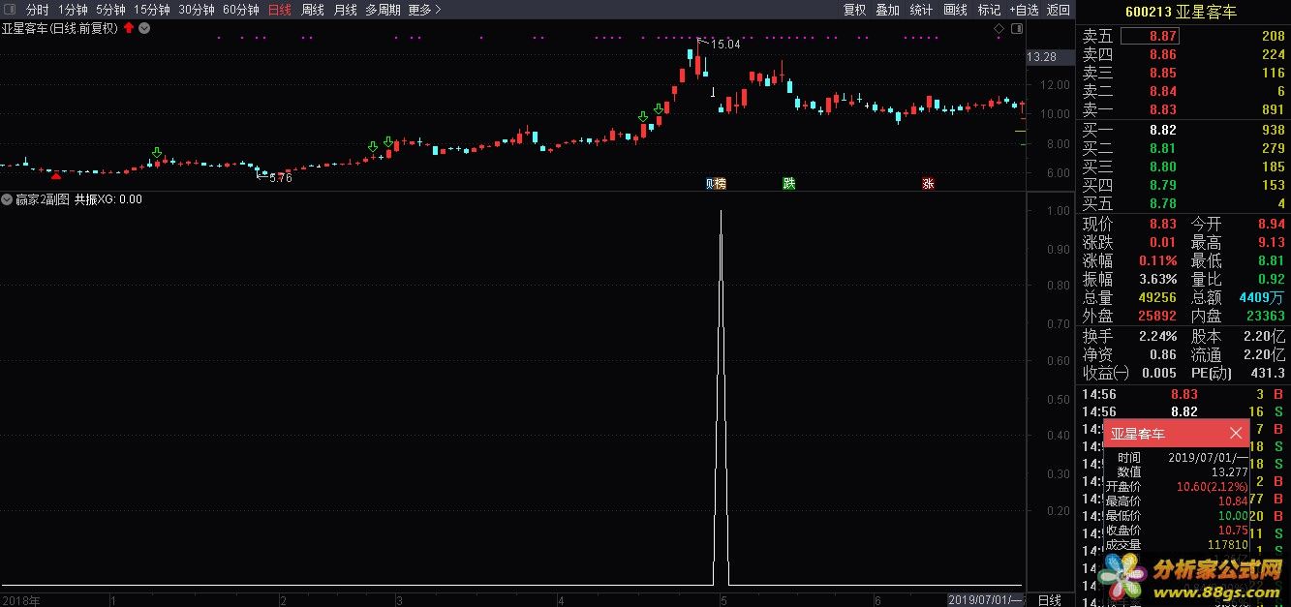The height and width of the screenshot is (607, 1291).
Task: Click the 买一 price 8.82
Action: tap(1163, 130)
